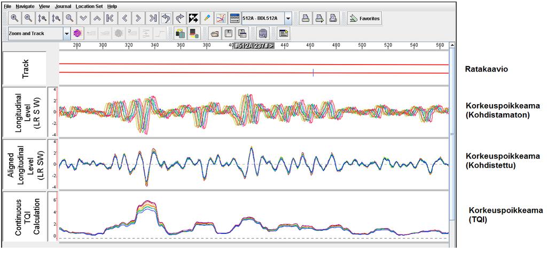Click the Ratakaavio annotation text
Screen dimensions: 547x258
tap(486, 69)
